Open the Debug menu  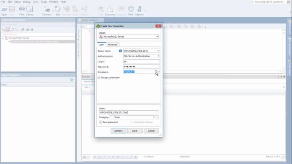tap(27, 2)
